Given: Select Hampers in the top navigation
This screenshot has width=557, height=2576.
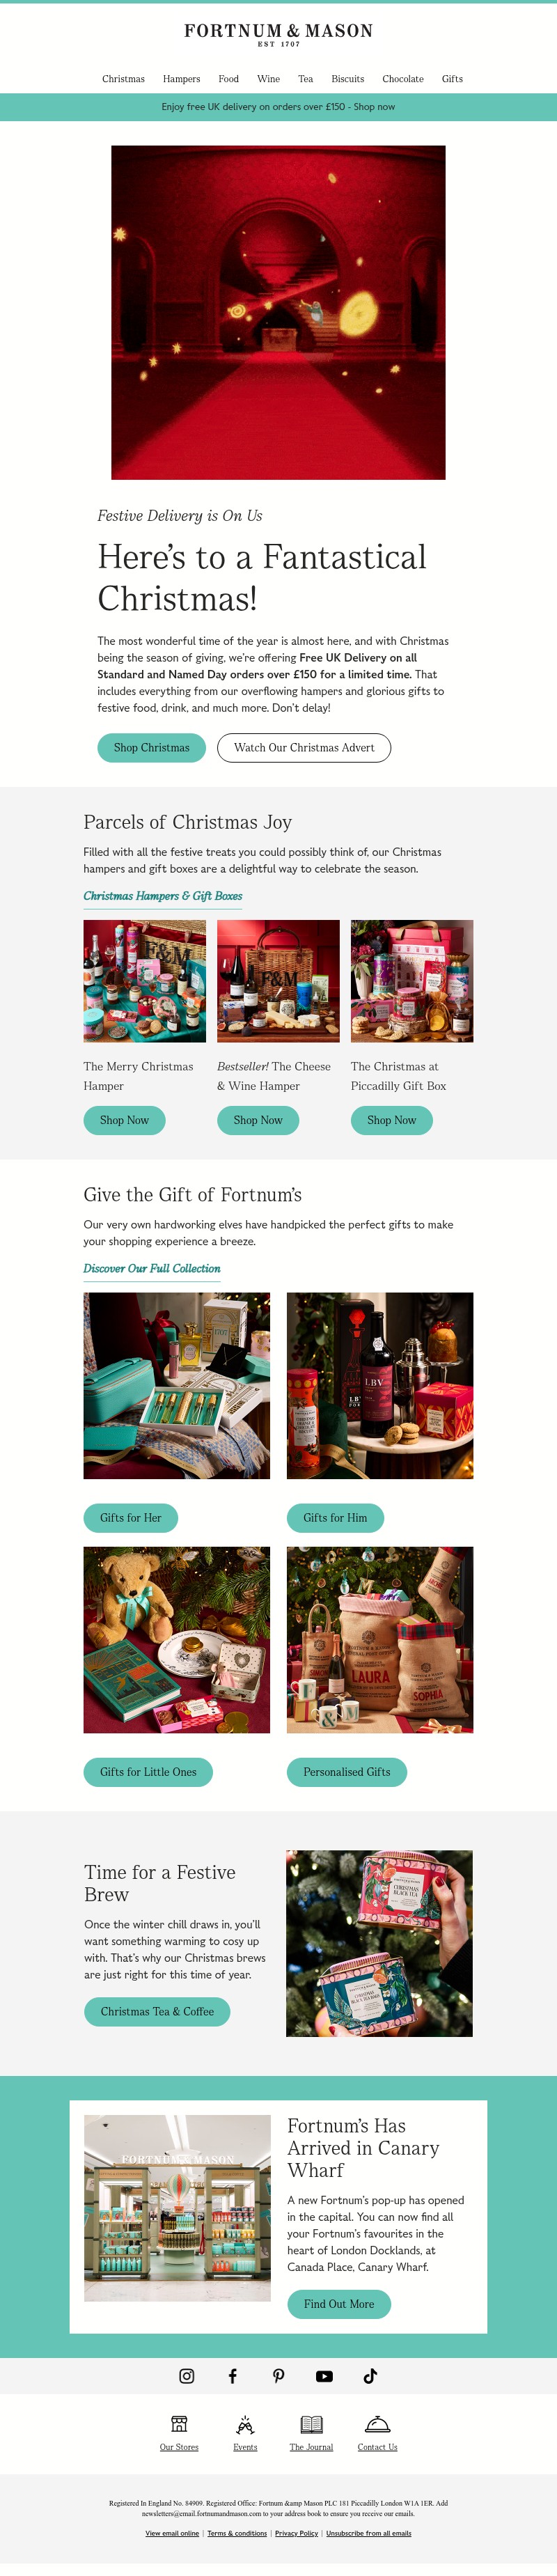Looking at the screenshot, I should (181, 79).
